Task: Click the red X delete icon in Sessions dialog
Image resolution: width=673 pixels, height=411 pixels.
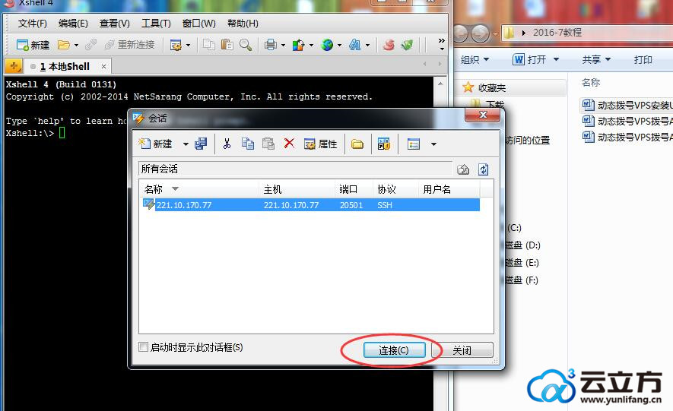Action: (289, 143)
